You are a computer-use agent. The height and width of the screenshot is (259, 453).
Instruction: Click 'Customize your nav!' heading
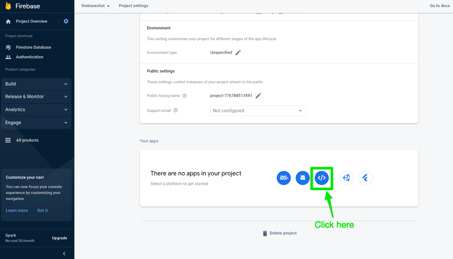25,178
